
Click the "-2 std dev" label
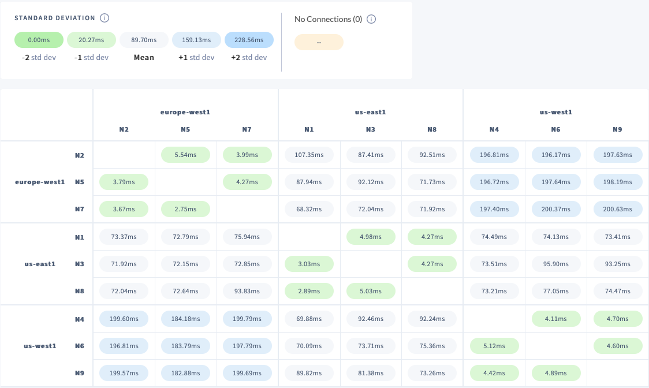(39, 57)
